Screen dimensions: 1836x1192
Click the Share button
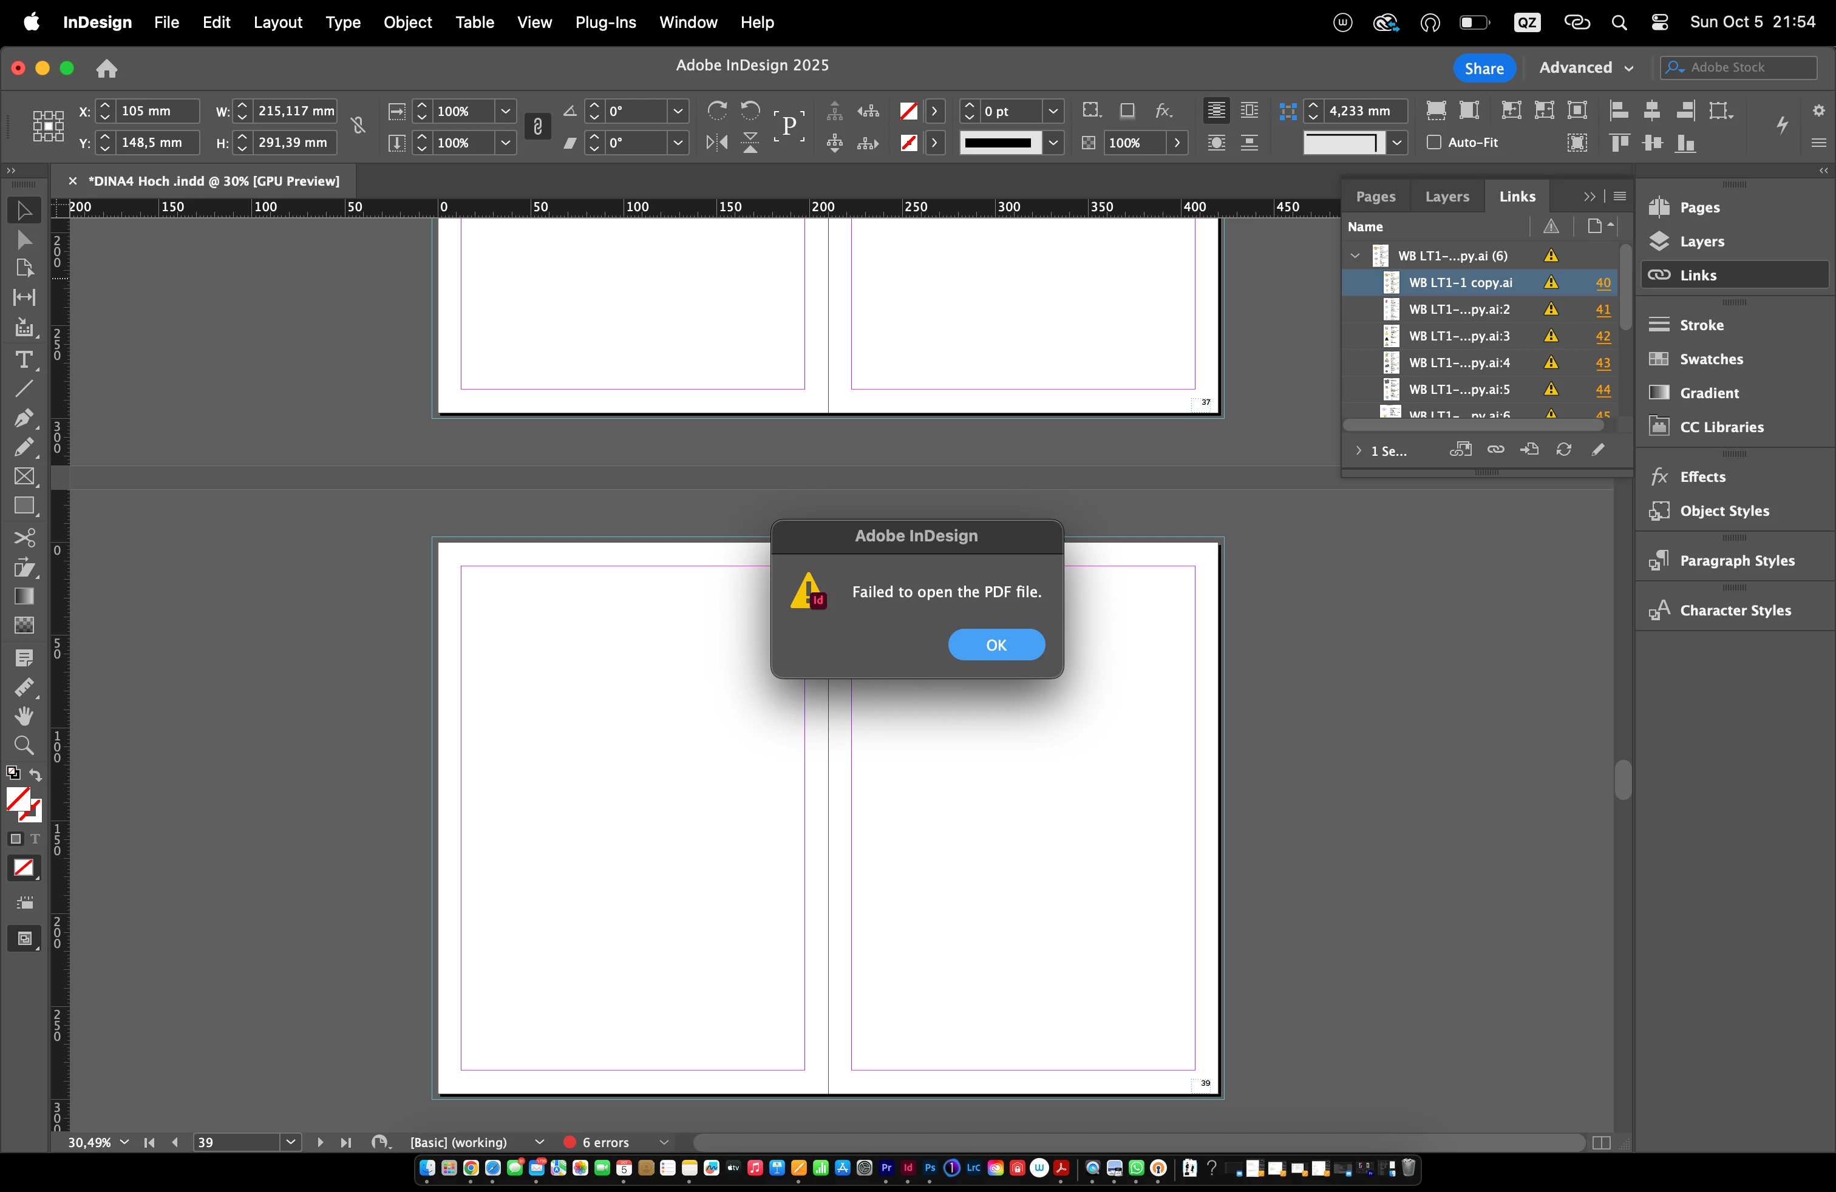[x=1483, y=68]
